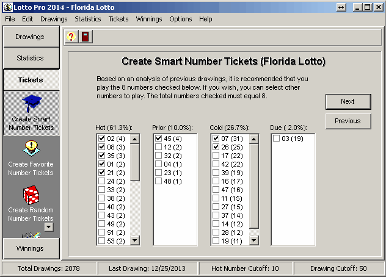
Task: Check hot number 38 (2)
Action: (101, 198)
